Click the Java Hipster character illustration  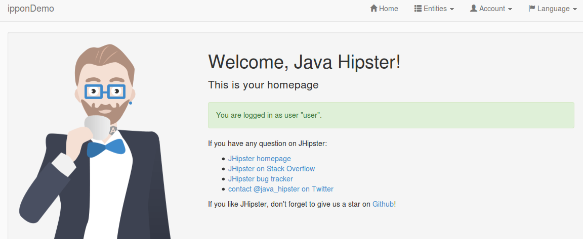click(101, 152)
